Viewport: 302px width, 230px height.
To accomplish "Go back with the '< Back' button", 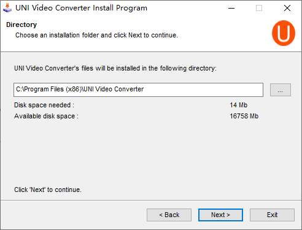I will pos(169,215).
